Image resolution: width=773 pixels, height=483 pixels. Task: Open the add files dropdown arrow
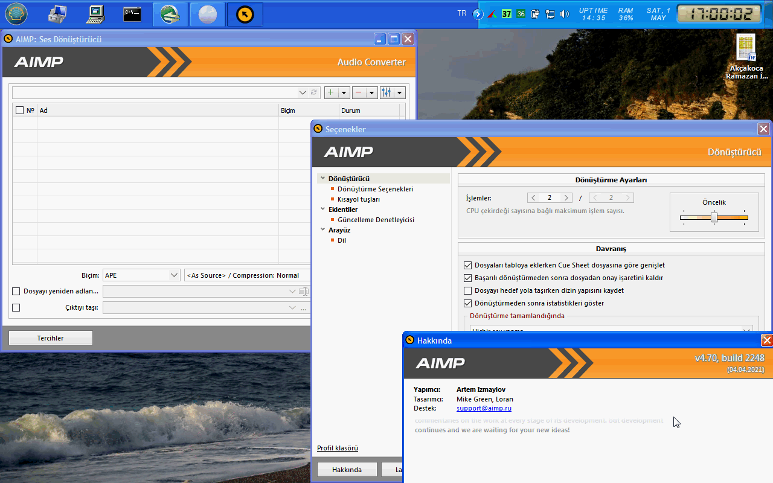click(x=344, y=92)
